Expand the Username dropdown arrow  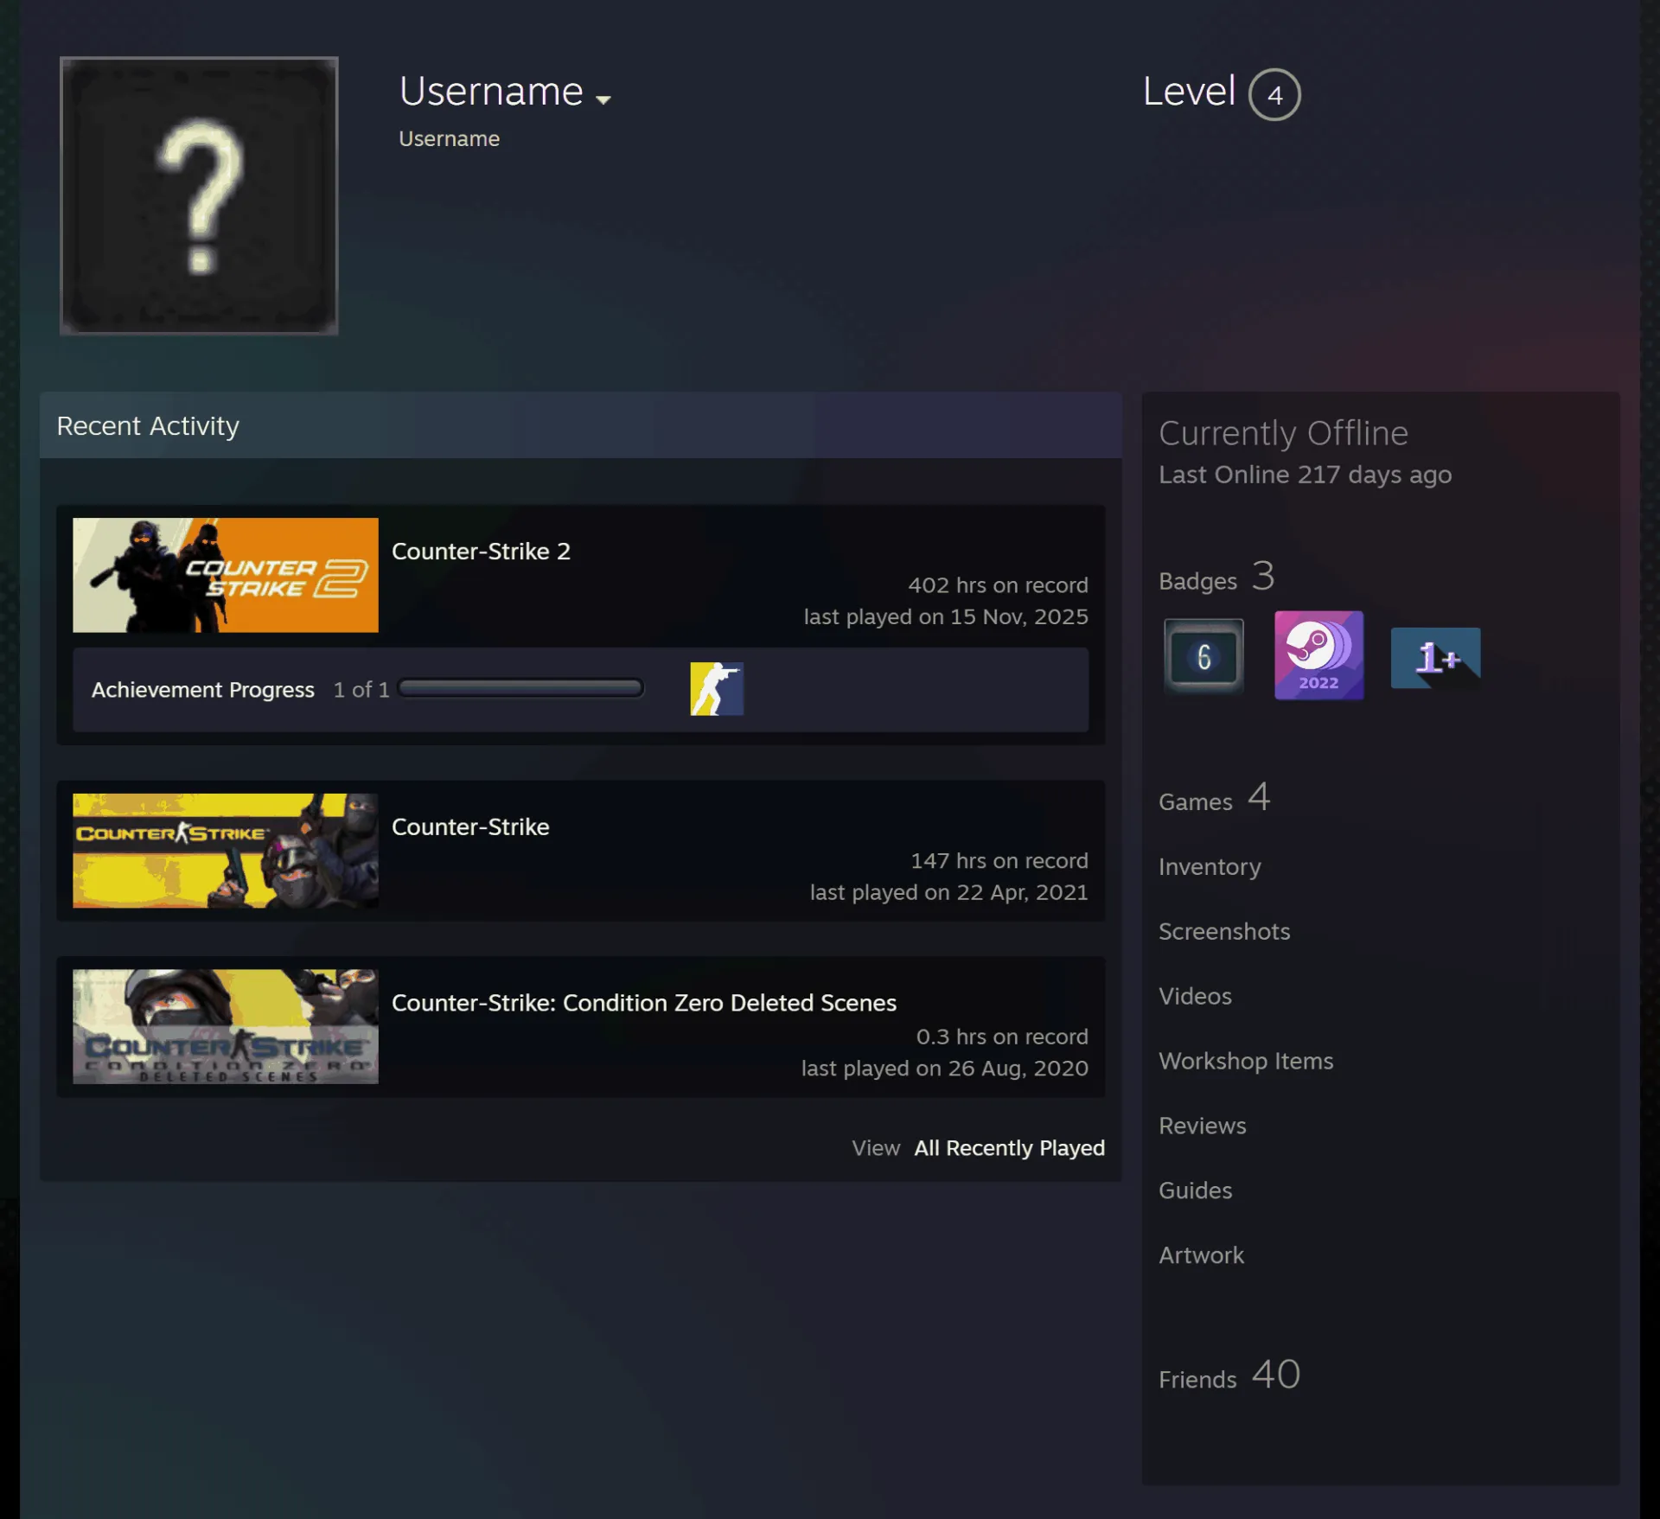coord(603,99)
